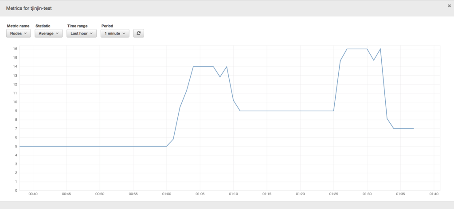
Task: Open the Period 1 minute dropdown
Action: (115, 33)
